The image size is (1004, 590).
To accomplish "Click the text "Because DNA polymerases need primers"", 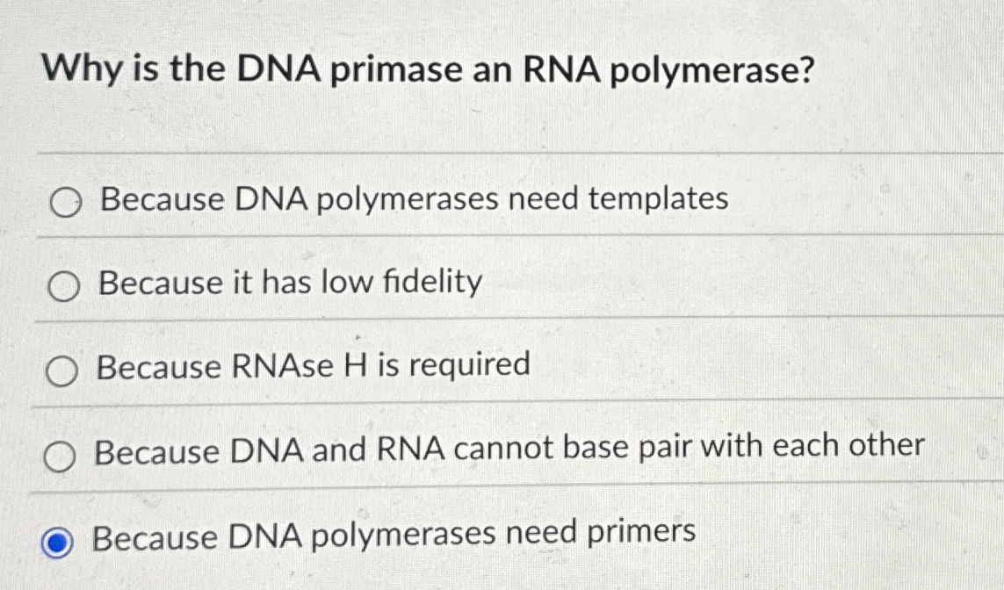I will pyautogui.click(x=394, y=536).
